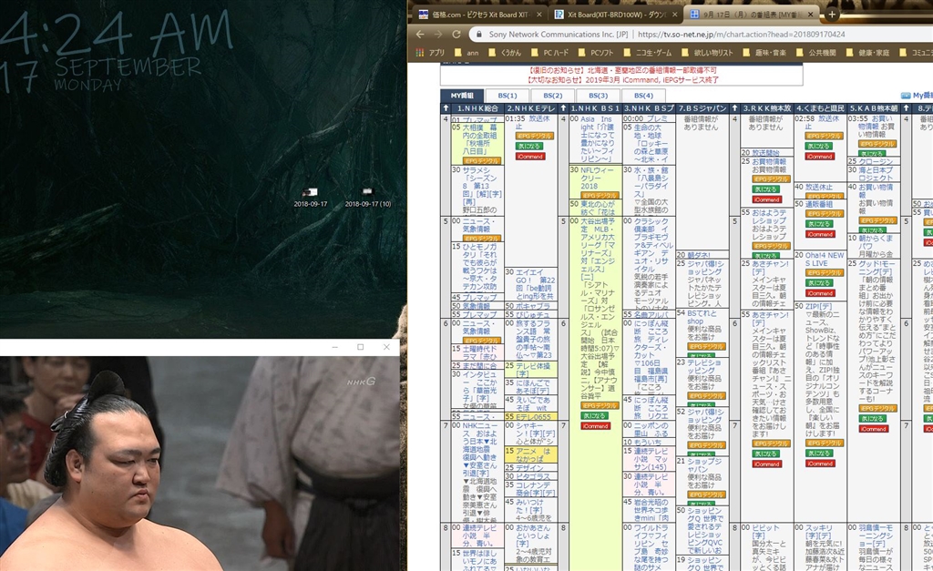
Task: Click up arrow right of 5.KAB熊本朝 header
Action: coord(907,108)
